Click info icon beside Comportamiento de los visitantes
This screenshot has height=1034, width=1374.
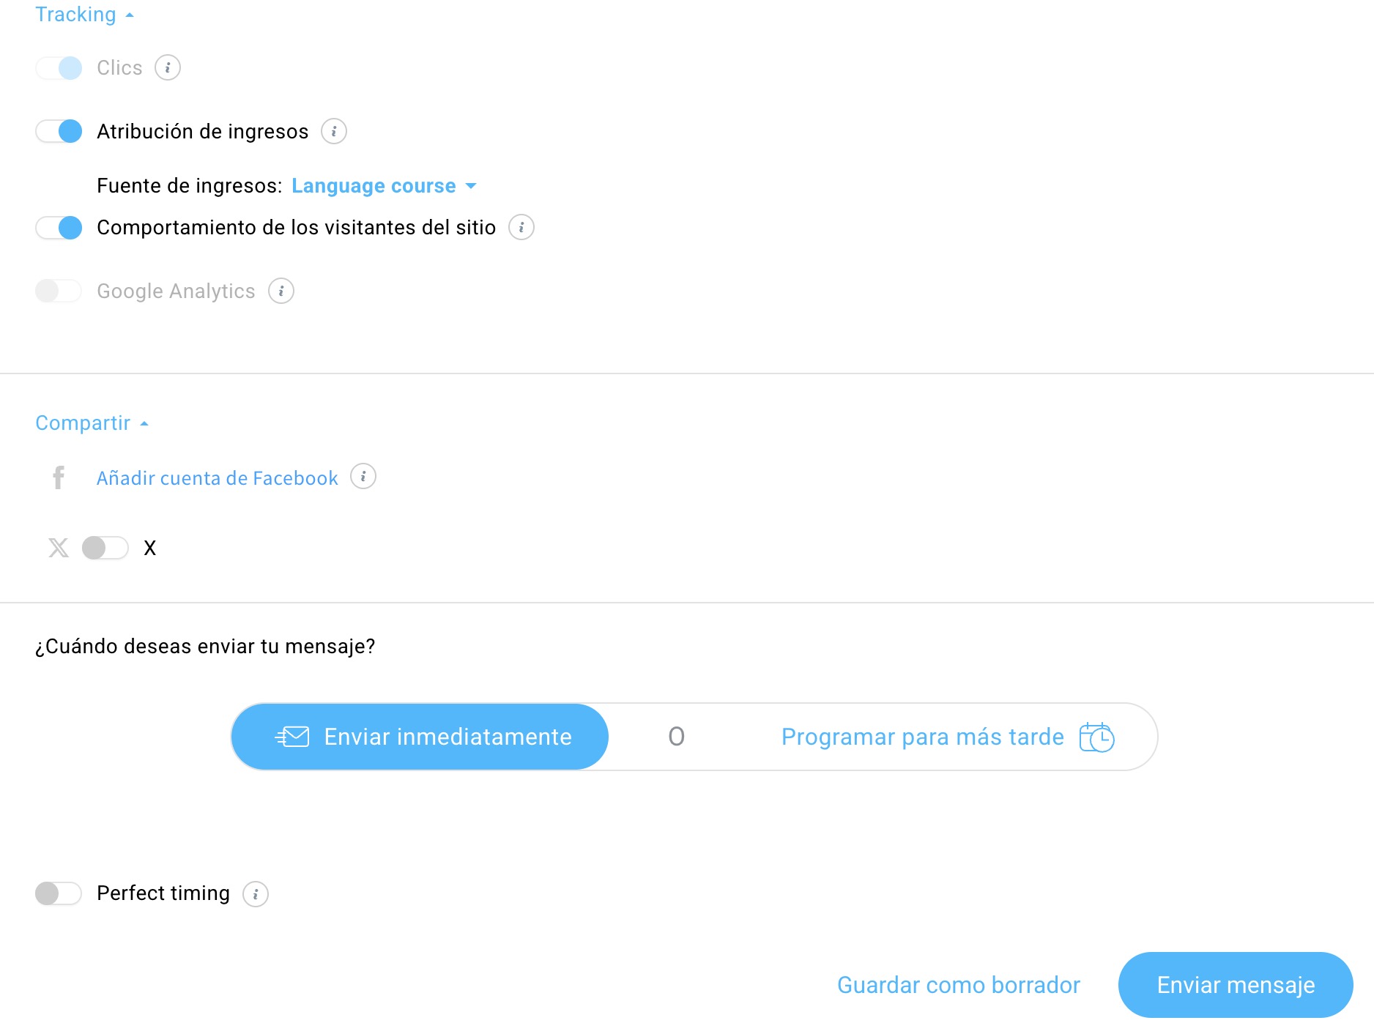(521, 227)
